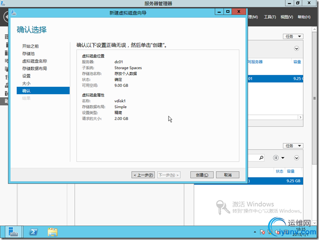Click the Action Center flag tray icon
Image resolution: width=319 pixels, height=240 pixels.
(262, 232)
